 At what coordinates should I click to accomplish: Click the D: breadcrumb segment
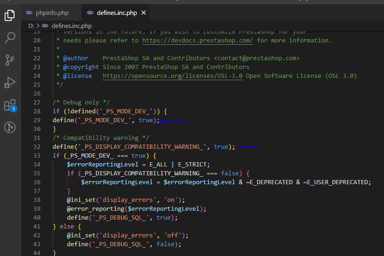31,26
